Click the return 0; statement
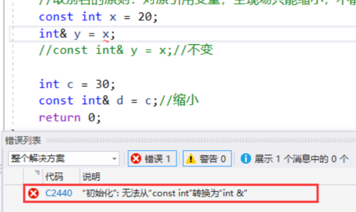Image resolution: width=356 pixels, height=212 pixels. click(x=70, y=118)
